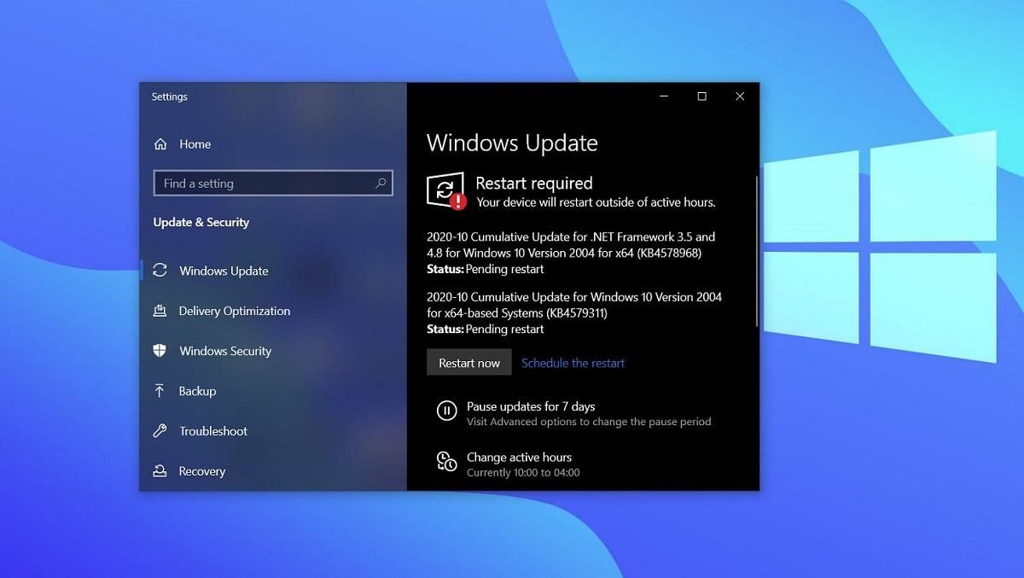The image size is (1024, 578).
Task: Click the Change active hours clock icon
Action: [446, 462]
